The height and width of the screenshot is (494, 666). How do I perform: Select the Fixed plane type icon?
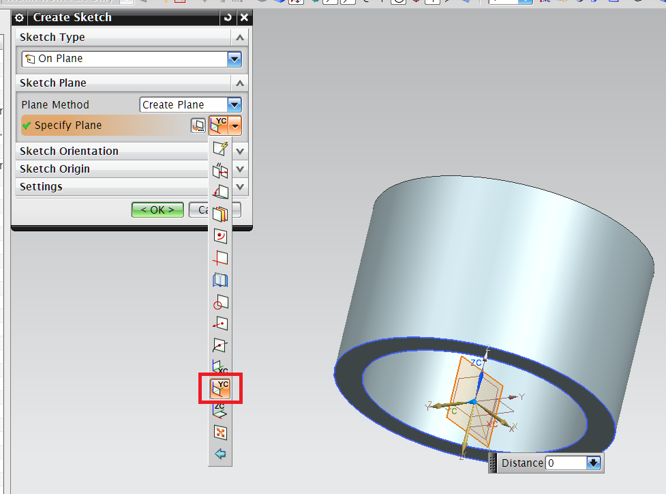[x=220, y=432]
